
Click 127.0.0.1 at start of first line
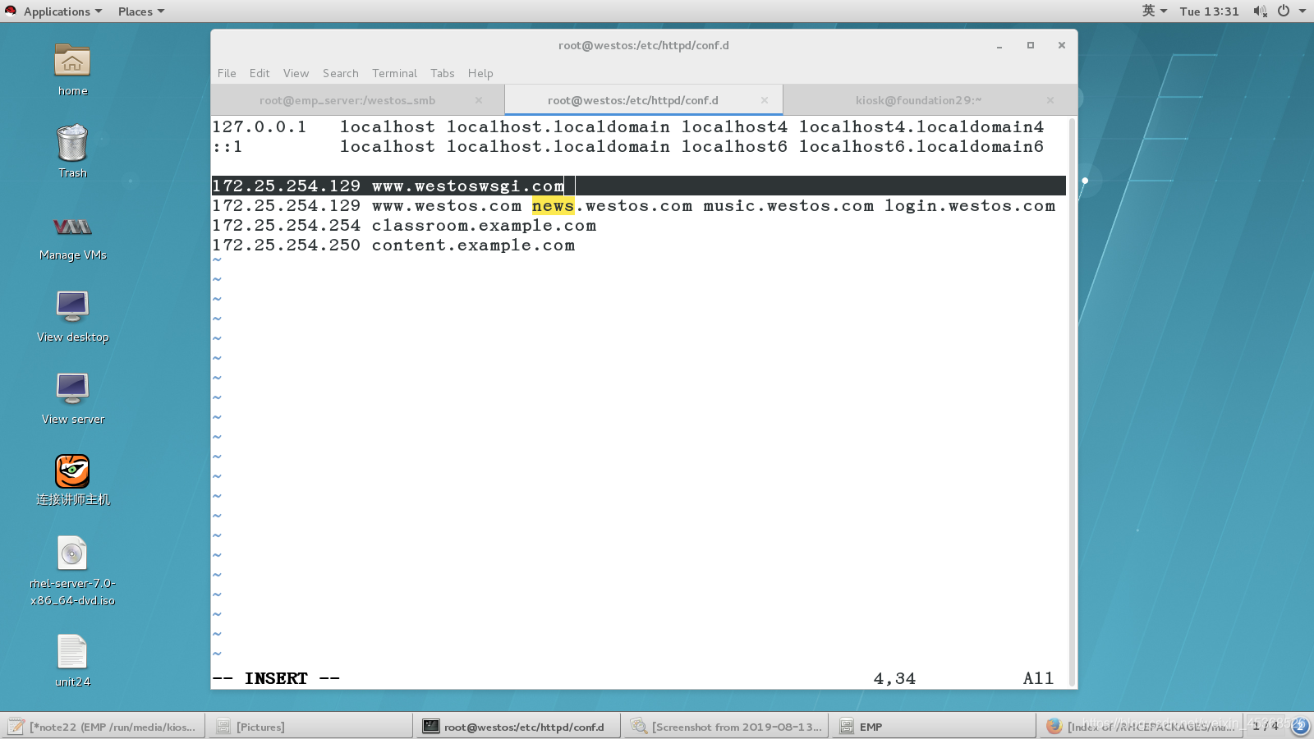coord(260,127)
